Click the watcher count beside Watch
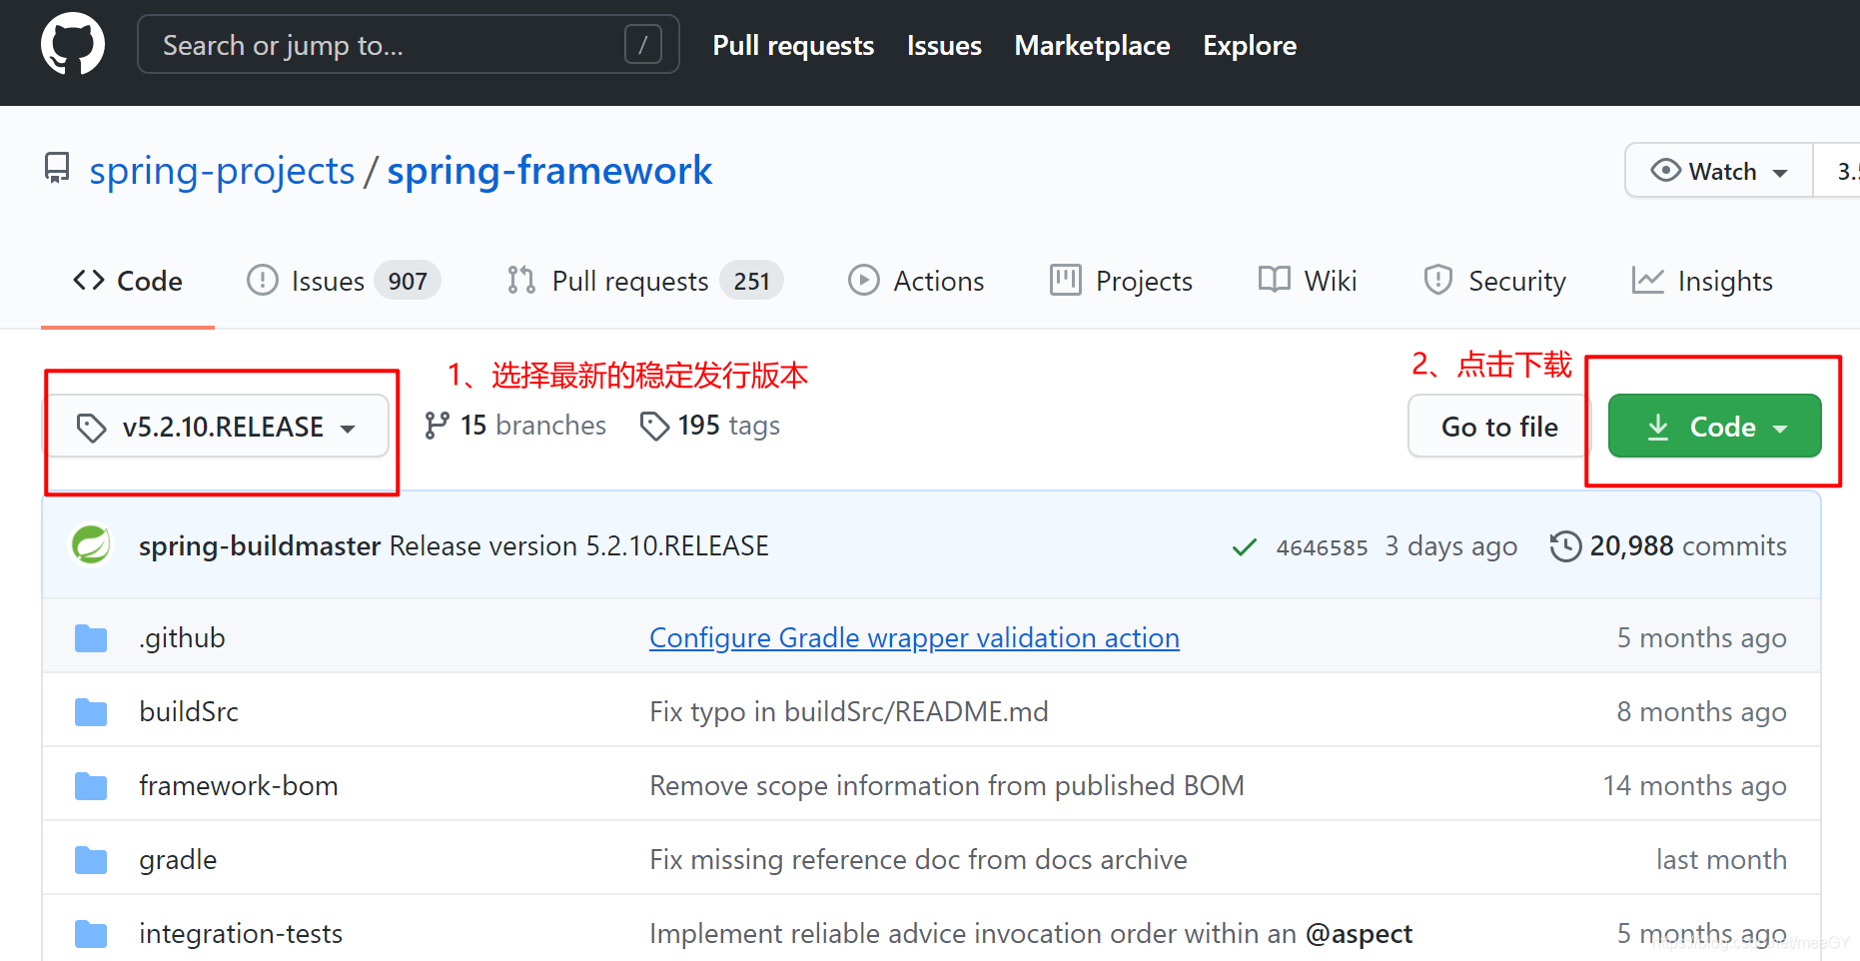The image size is (1860, 961). pos(1839,171)
